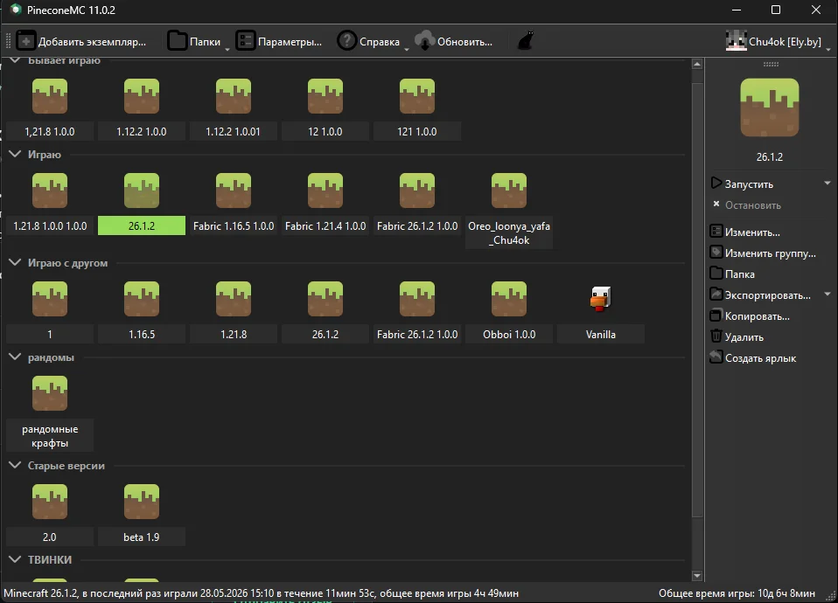Viewport: 838px width, 603px height.
Task: Click Создать ярлык shortcut option
Action: tap(753, 357)
